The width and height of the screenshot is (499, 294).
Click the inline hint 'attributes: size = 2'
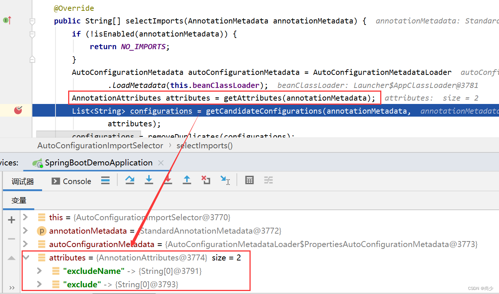coord(432,98)
